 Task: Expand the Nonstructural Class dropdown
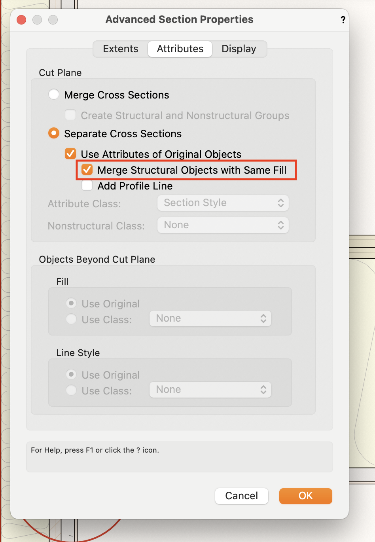point(223,225)
